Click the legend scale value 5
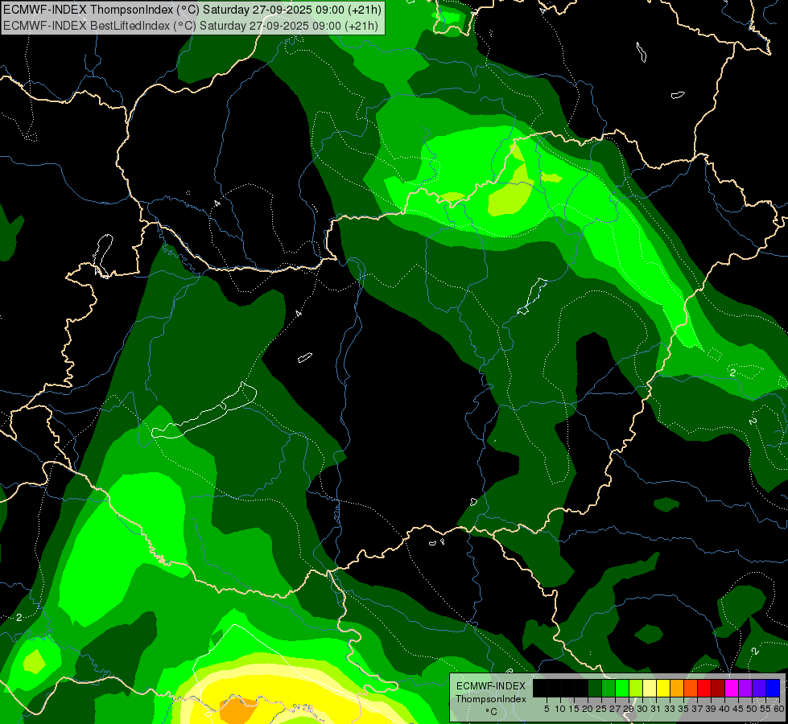 pos(547,709)
